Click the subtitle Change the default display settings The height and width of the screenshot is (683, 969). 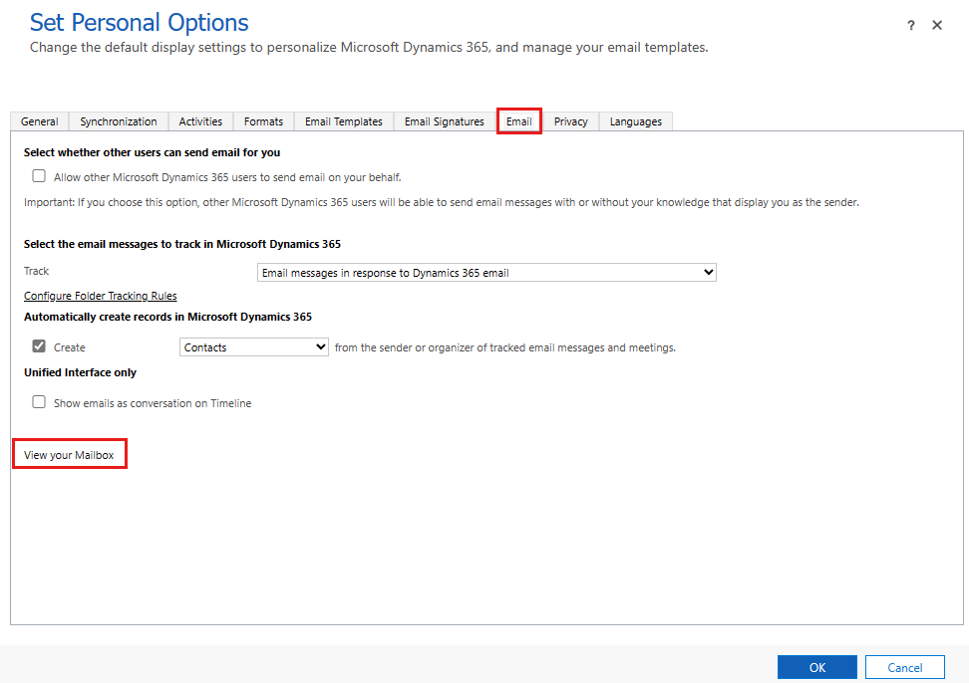pos(369,48)
